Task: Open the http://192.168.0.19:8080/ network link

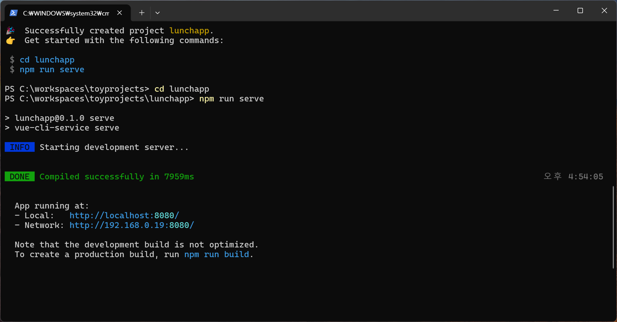Action: click(x=131, y=225)
